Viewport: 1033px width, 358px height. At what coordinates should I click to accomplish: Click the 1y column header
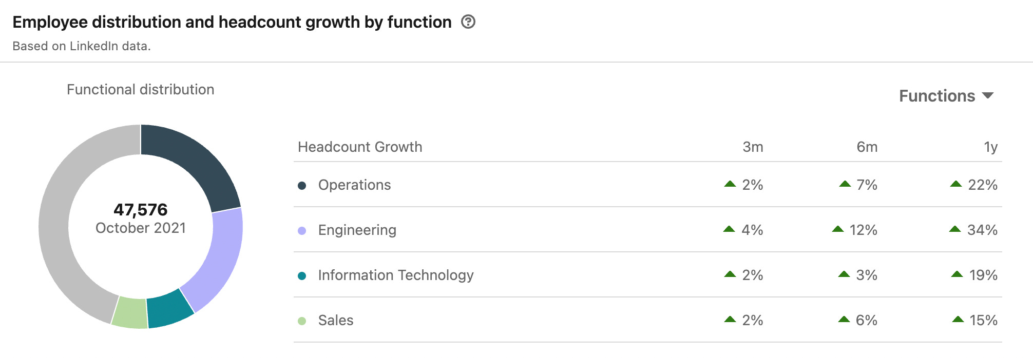pyautogui.click(x=990, y=147)
